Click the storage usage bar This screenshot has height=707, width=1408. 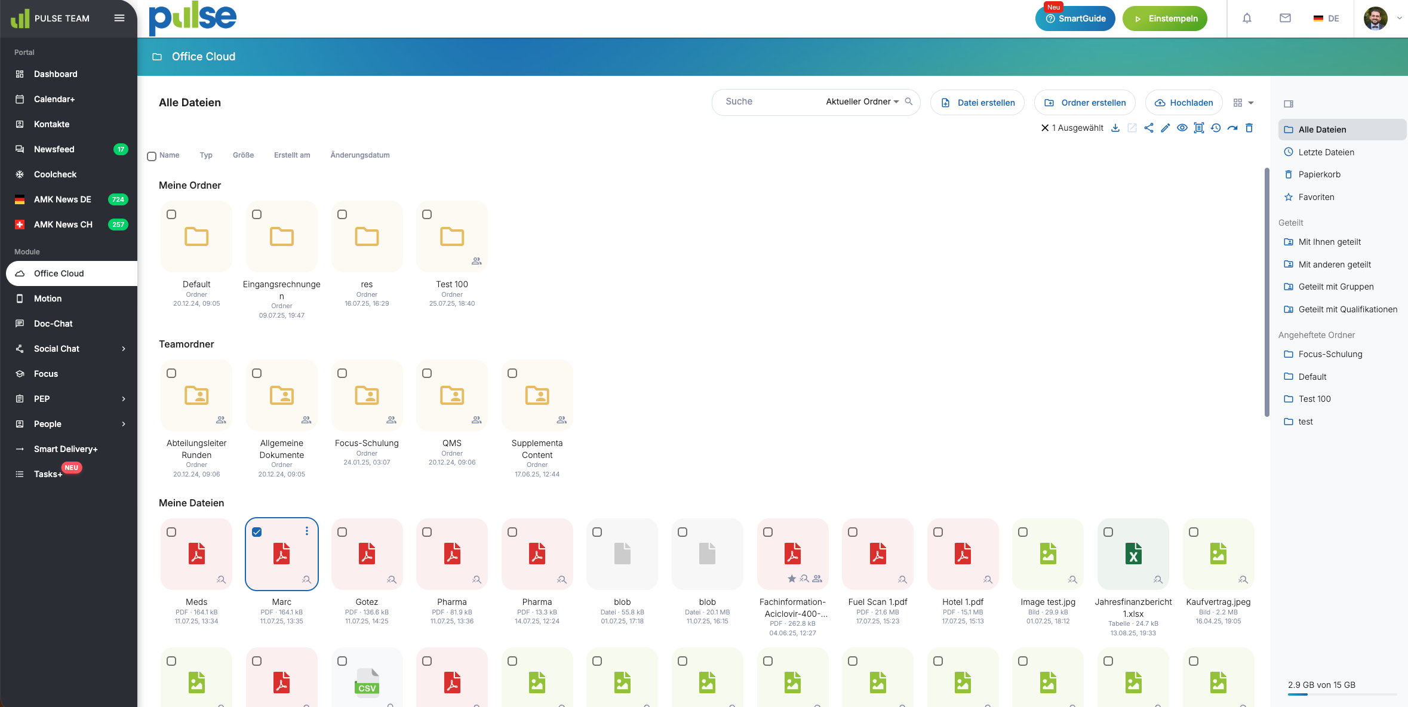coord(1342,694)
